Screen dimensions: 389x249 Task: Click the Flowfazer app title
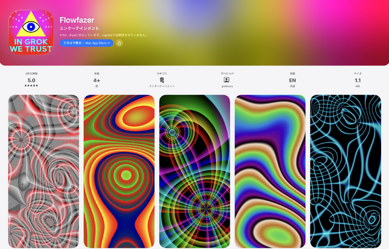coord(77,20)
